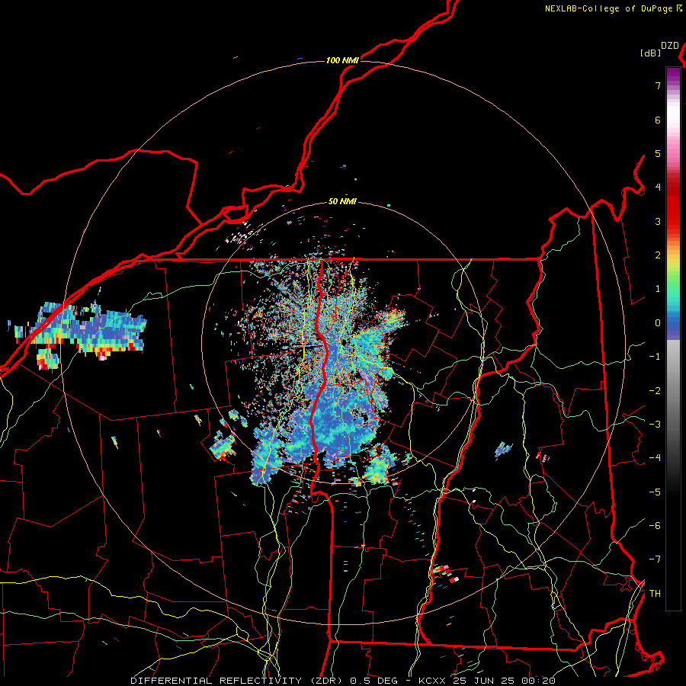Click the [dB] unit label

(x=651, y=53)
